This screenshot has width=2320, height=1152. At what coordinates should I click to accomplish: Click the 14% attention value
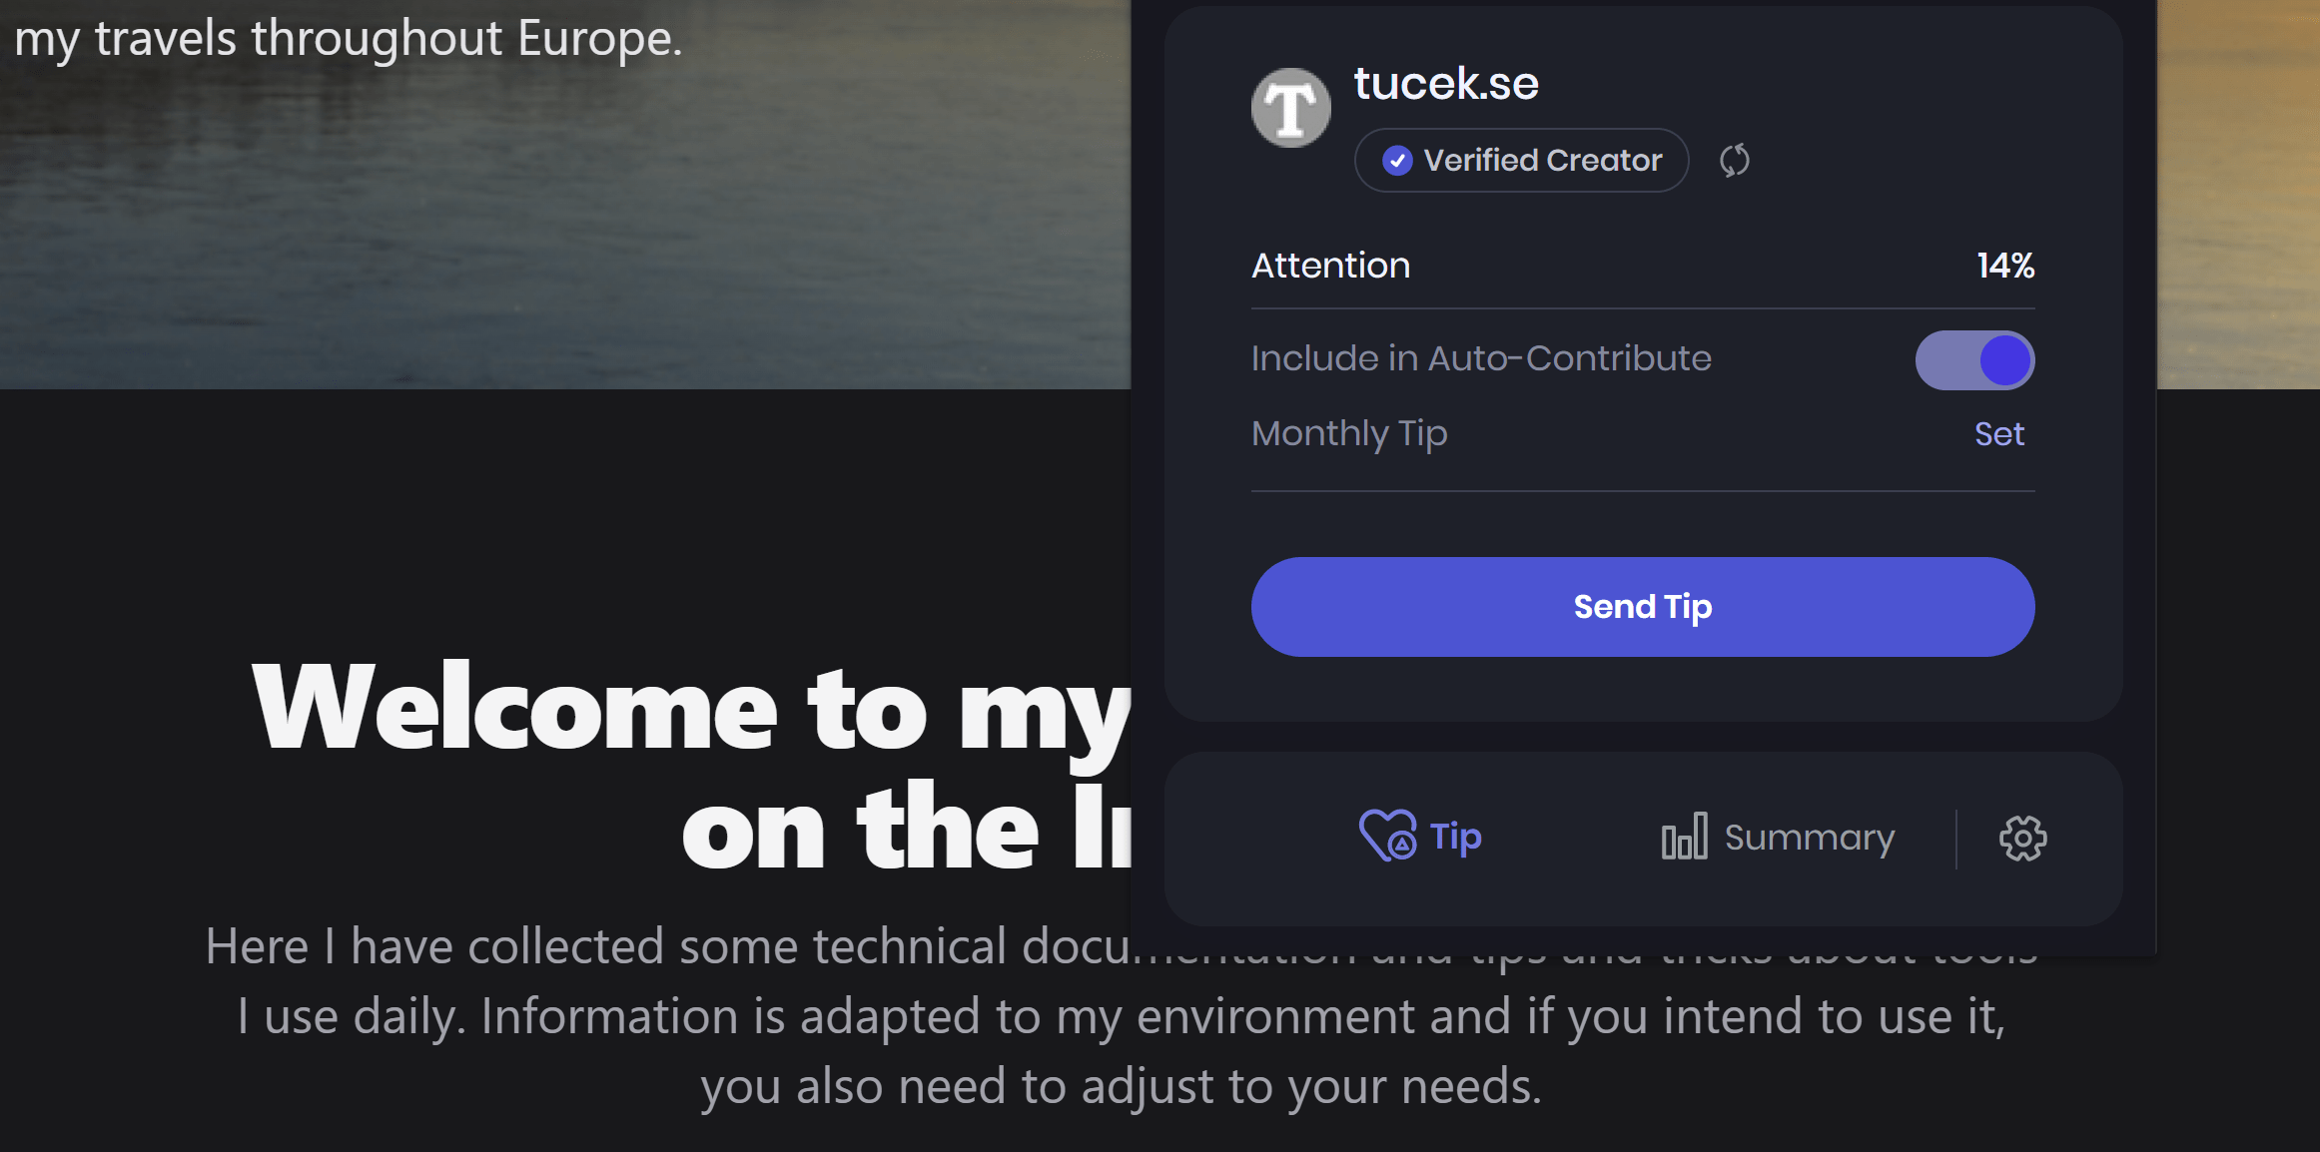click(x=2005, y=266)
